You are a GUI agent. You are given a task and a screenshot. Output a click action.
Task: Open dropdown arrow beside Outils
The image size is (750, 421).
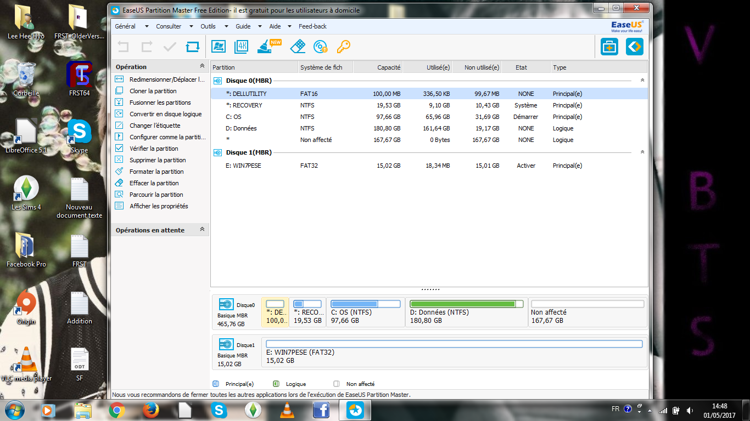click(x=226, y=26)
